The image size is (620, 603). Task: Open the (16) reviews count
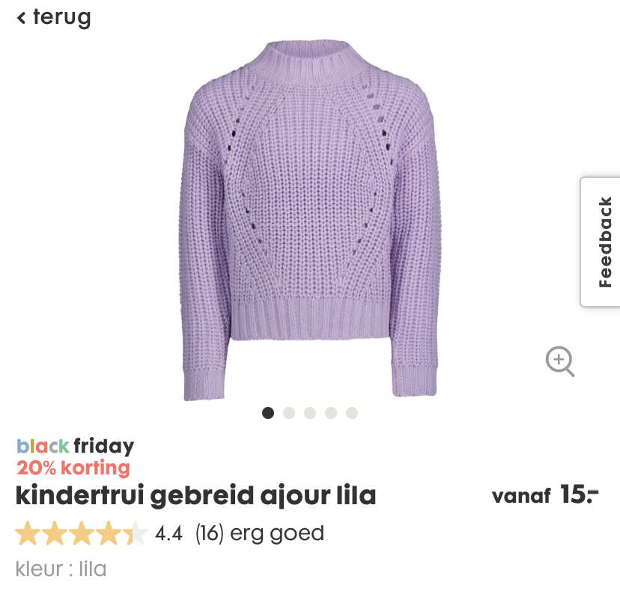tap(210, 533)
